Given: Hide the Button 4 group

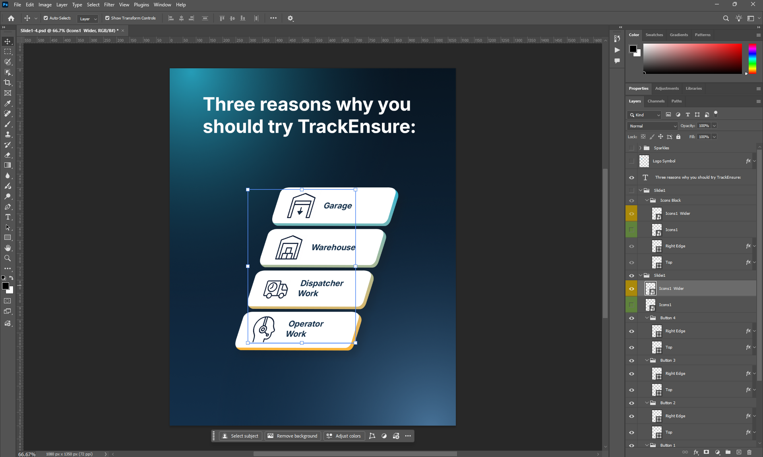Looking at the screenshot, I should 631,318.
